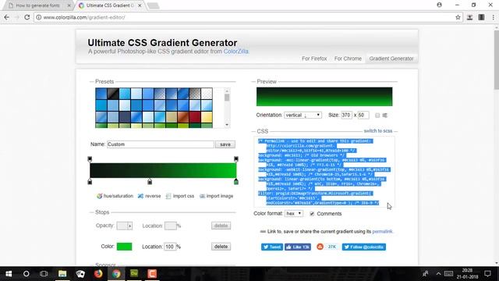Select the rightmost green color stop
This screenshot has width=499, height=281.
click(x=236, y=182)
